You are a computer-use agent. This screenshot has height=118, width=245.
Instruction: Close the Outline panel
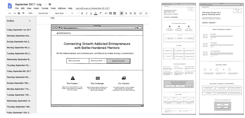(x=30, y=21)
